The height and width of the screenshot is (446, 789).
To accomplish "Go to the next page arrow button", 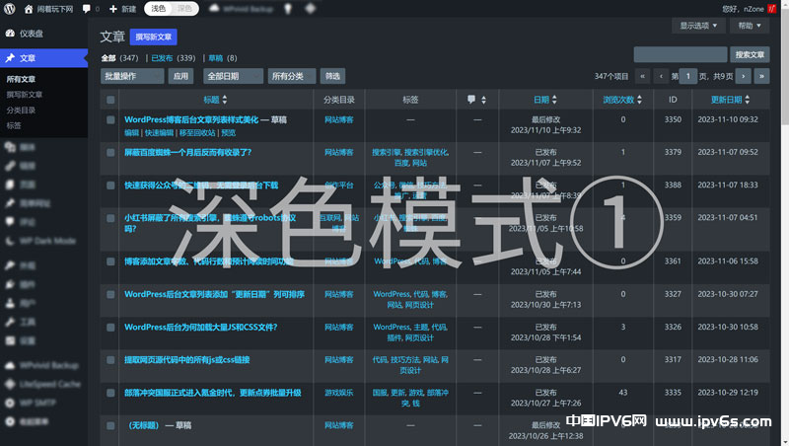I will click(744, 76).
